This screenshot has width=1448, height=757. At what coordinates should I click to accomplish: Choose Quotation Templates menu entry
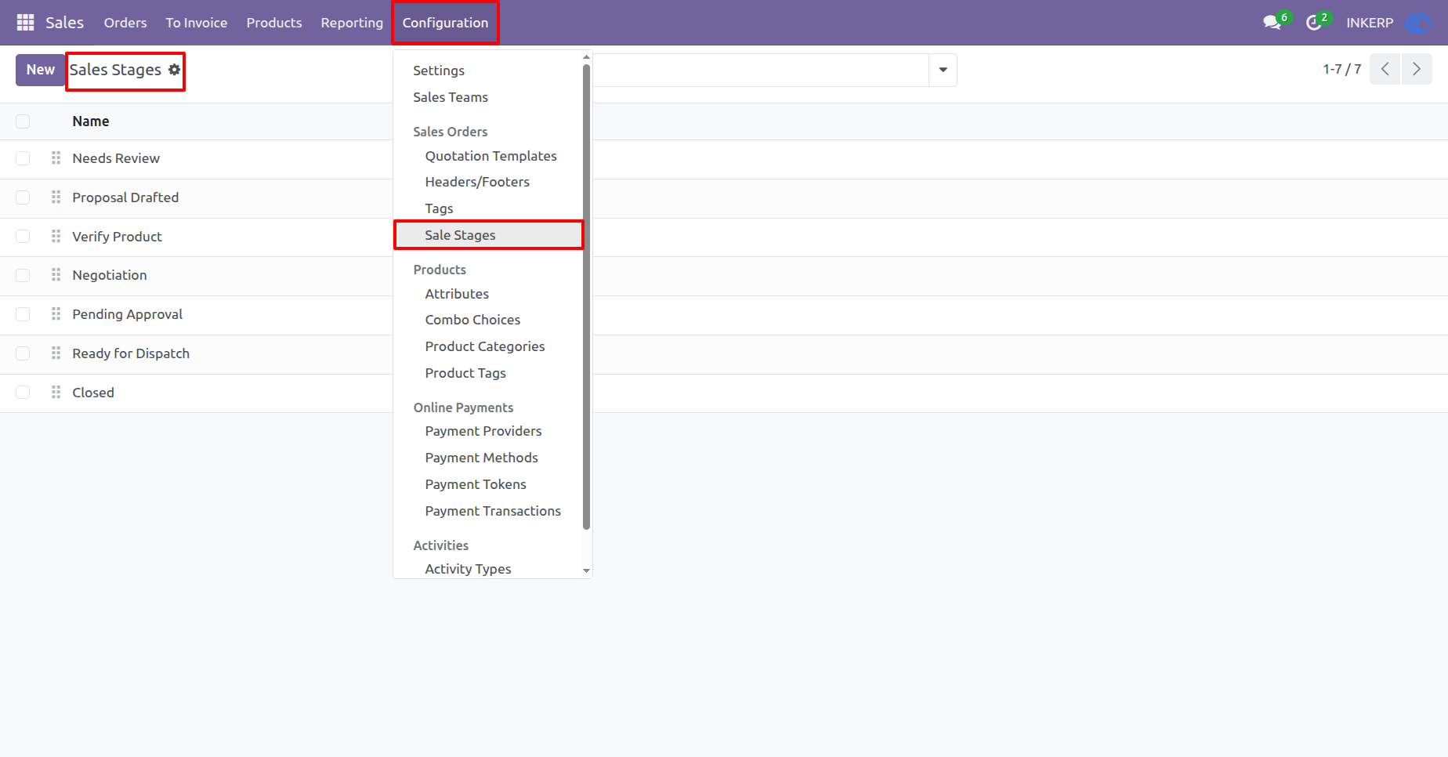point(491,156)
